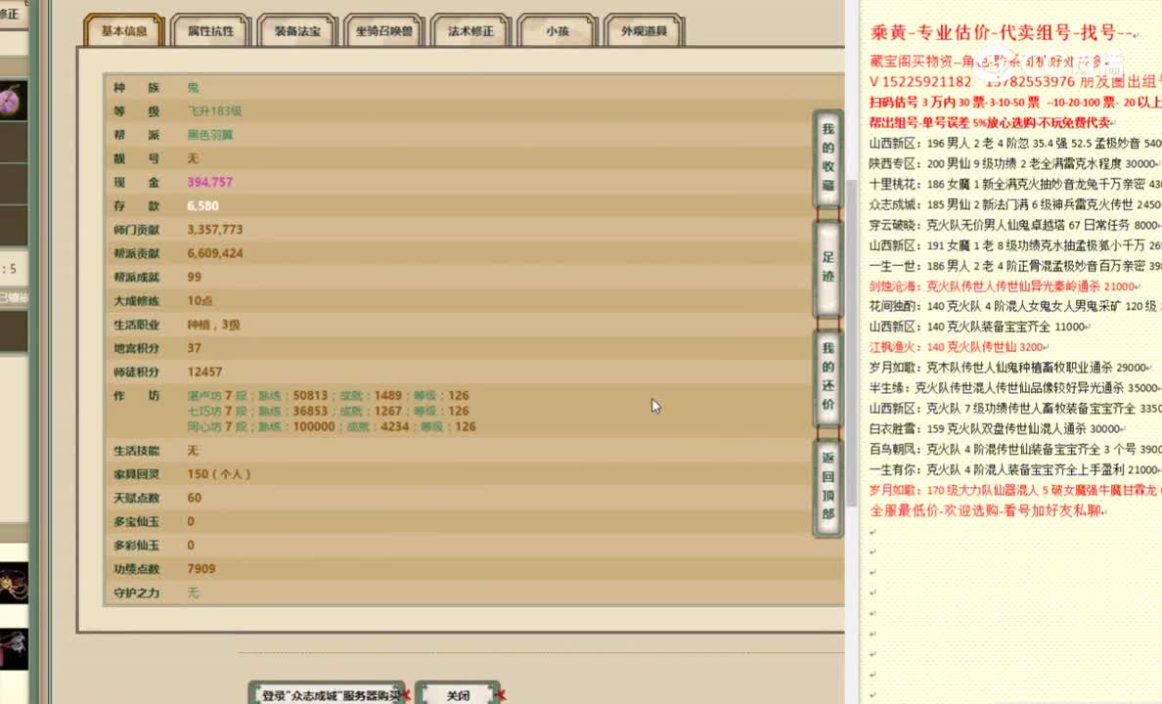Select the necklace item thumbnail in left sidebar
The image size is (1162, 704).
point(14,583)
